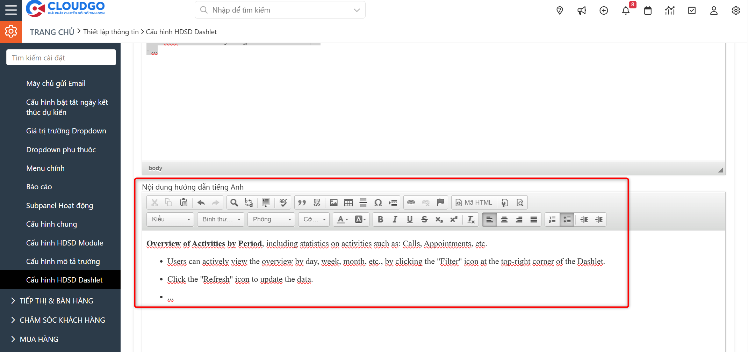Insert a block quote
748x352 pixels.
(x=302, y=203)
